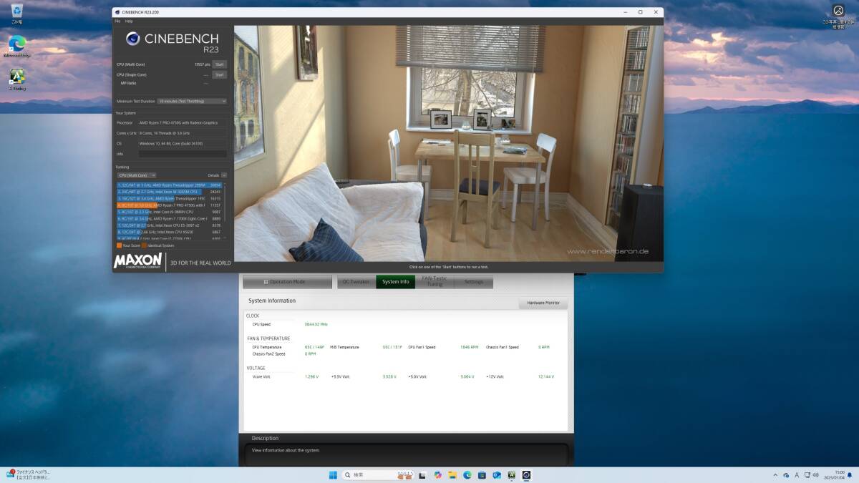Launch the A-Tuning desktop shortcut
The height and width of the screenshot is (483, 859).
(17, 79)
